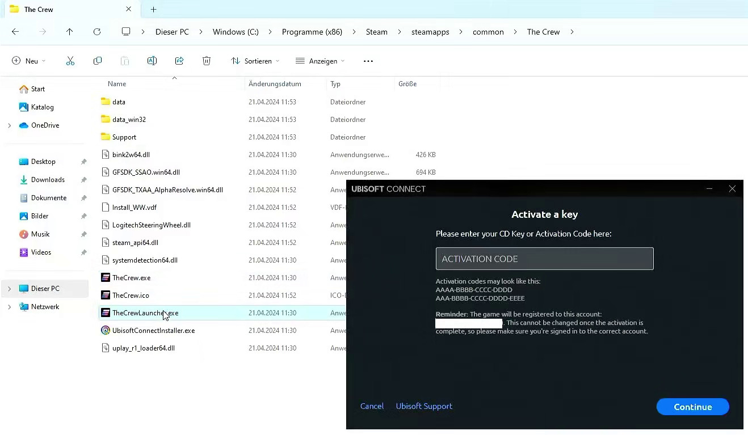Viewport: 748px width, 435px height.
Task: Minimize the Ubisoft Connect window
Action: [709, 189]
